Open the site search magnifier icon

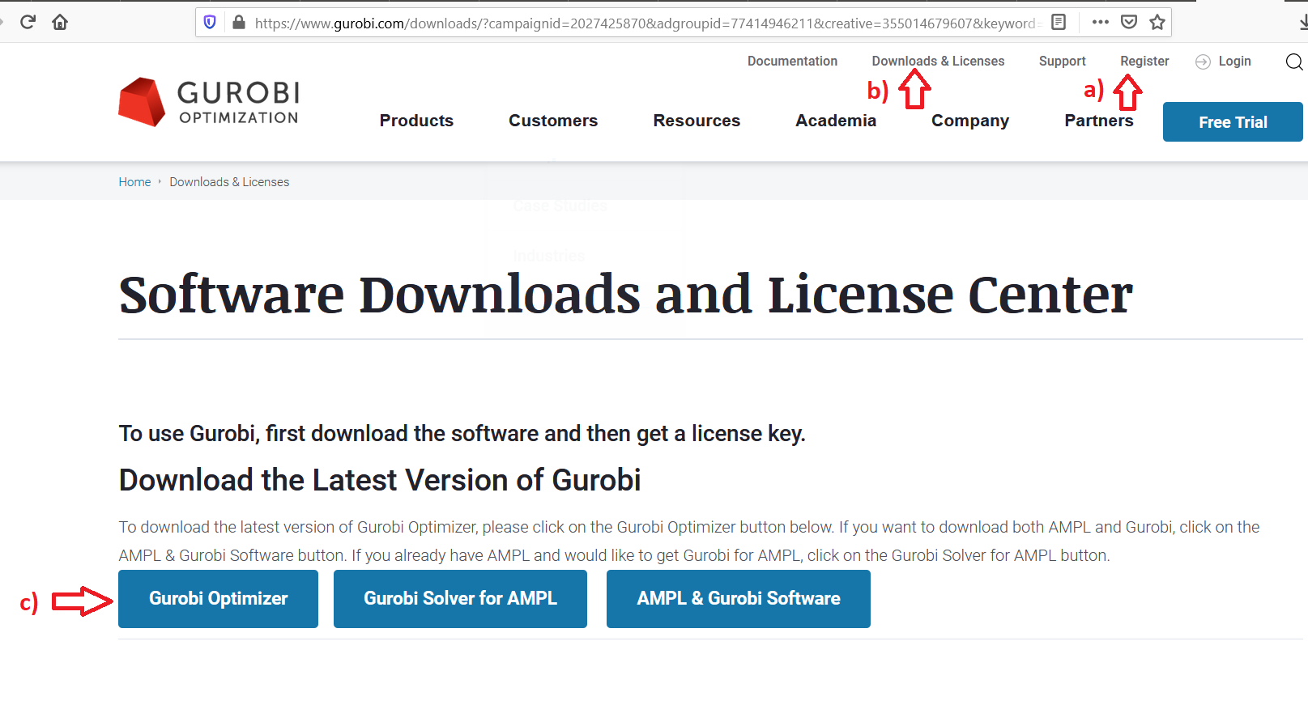1294,62
